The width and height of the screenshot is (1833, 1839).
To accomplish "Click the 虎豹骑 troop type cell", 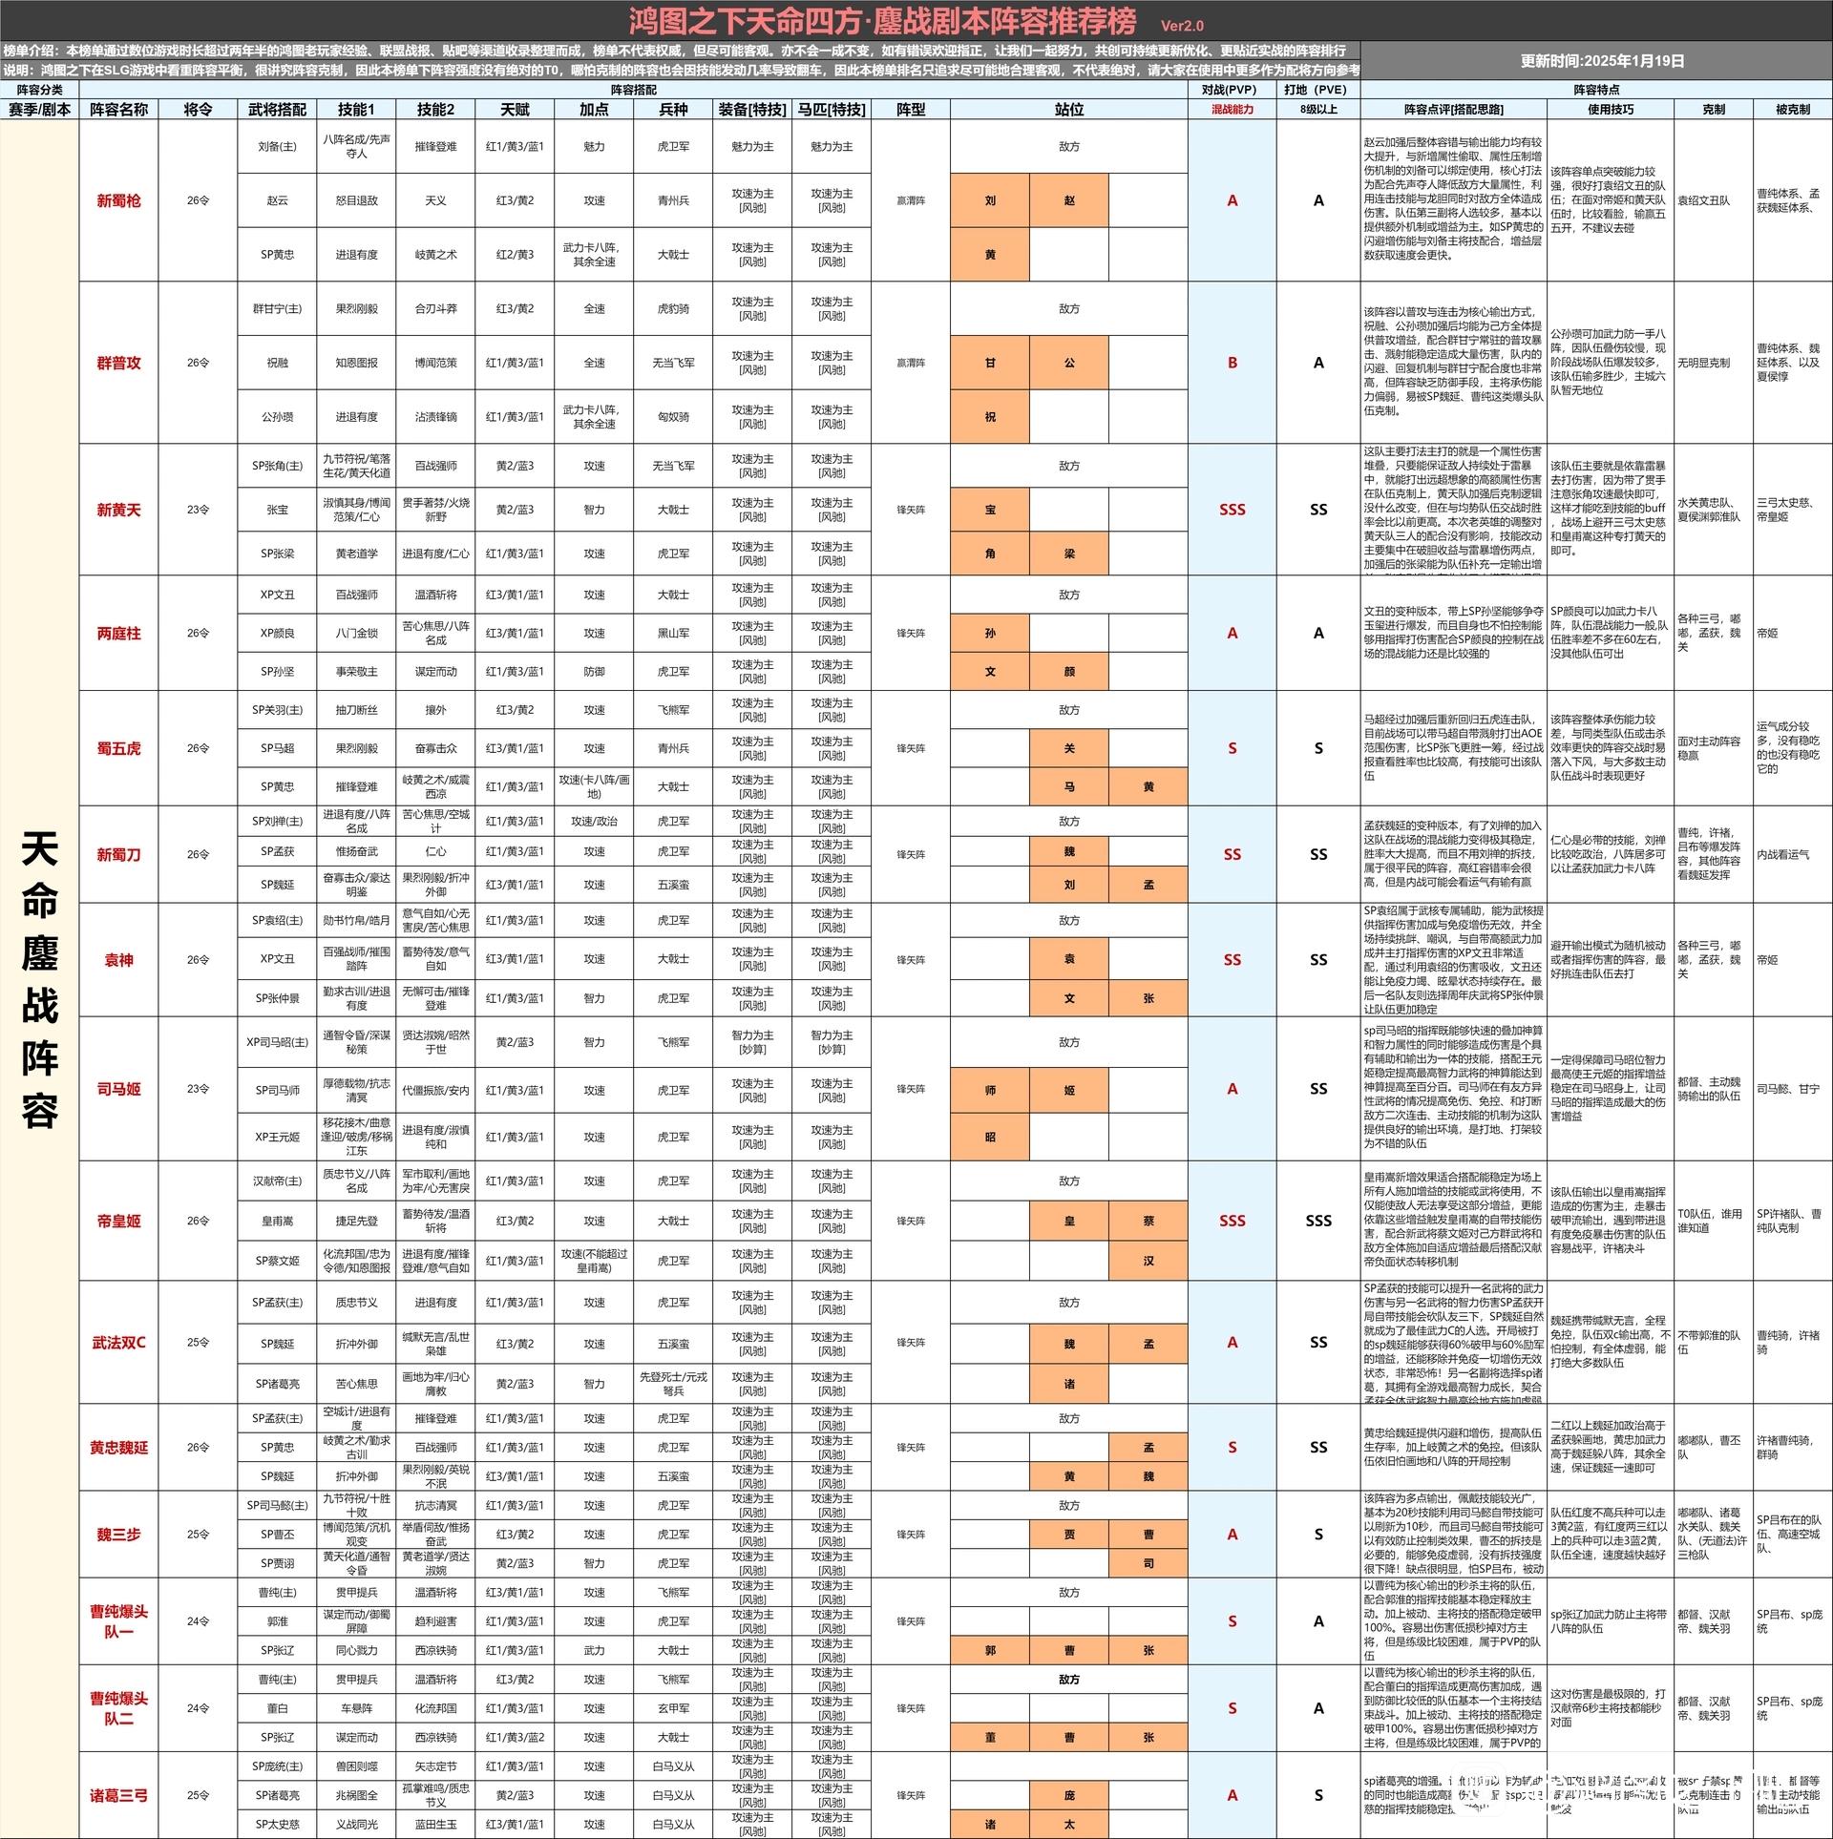I will click(673, 308).
